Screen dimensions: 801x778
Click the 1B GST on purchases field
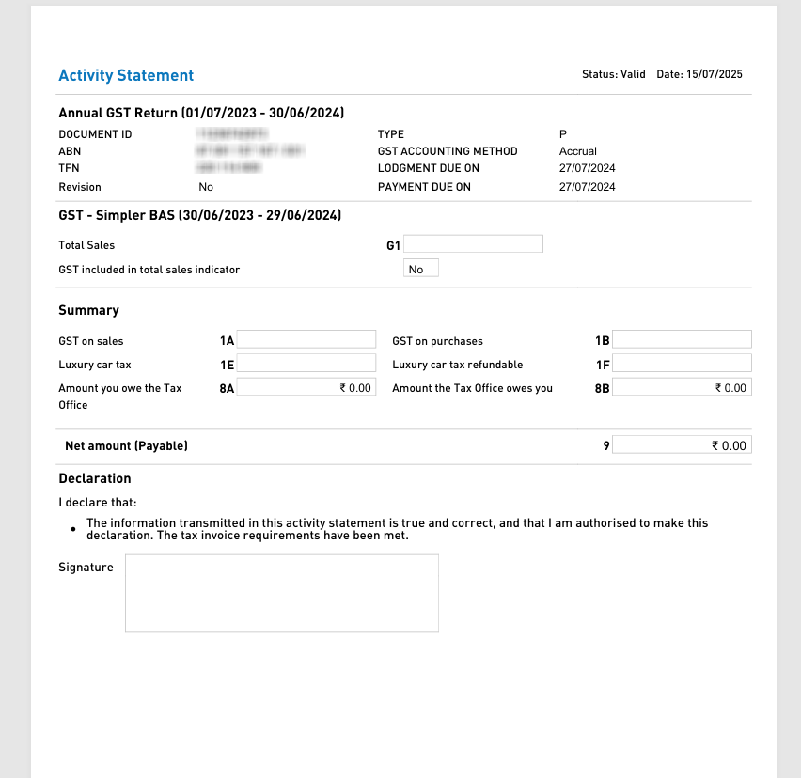pos(682,340)
